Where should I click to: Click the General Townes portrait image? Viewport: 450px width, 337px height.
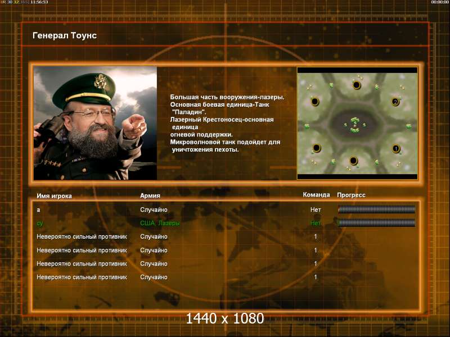pyautogui.click(x=95, y=123)
